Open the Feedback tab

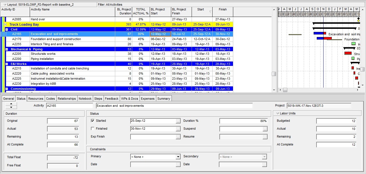[x=112, y=99]
